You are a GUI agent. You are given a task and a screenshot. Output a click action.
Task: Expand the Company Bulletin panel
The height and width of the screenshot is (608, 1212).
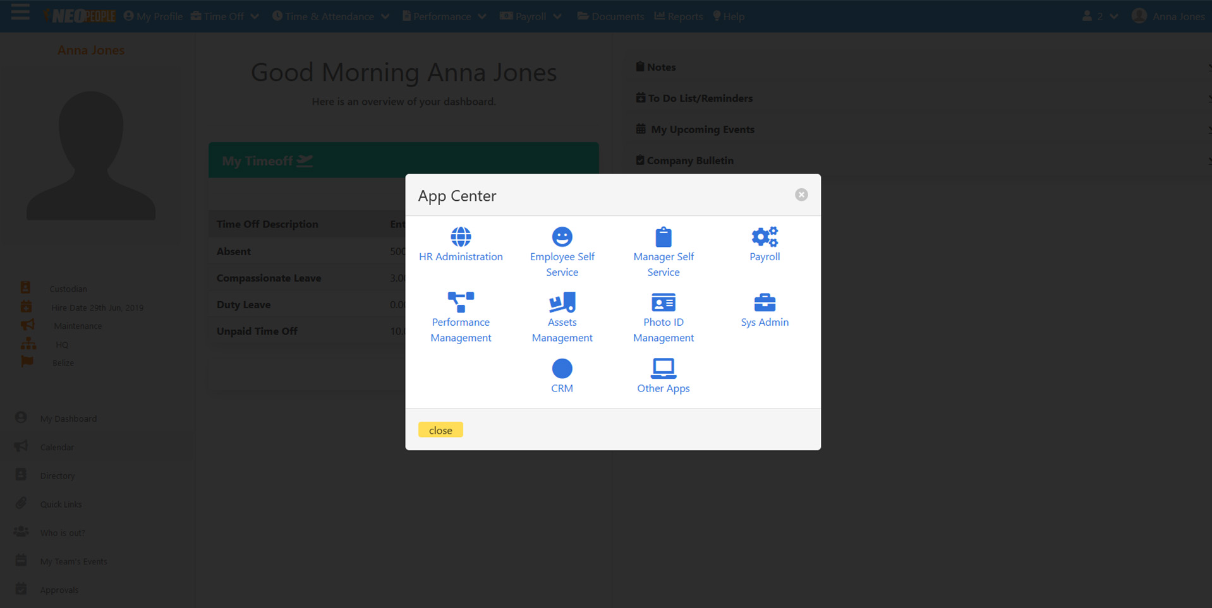pyautogui.click(x=689, y=160)
